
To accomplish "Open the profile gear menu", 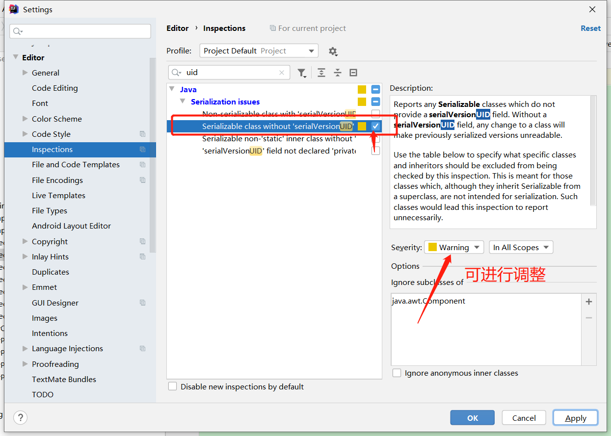I will pos(333,51).
